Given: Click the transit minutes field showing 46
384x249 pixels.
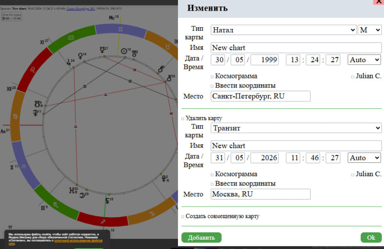Looking at the screenshot, I should [x=313, y=158].
